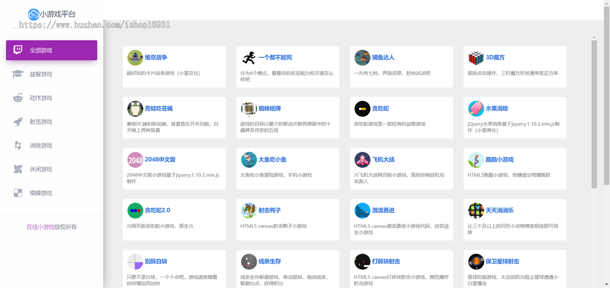Image resolution: width=610 pixels, height=288 pixels.
Task: Open the 蜘蛛纸牌 title link
Action: point(269,109)
